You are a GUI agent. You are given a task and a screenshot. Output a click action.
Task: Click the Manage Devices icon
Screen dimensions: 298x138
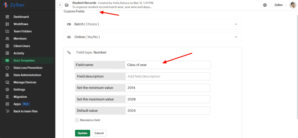point(7,83)
